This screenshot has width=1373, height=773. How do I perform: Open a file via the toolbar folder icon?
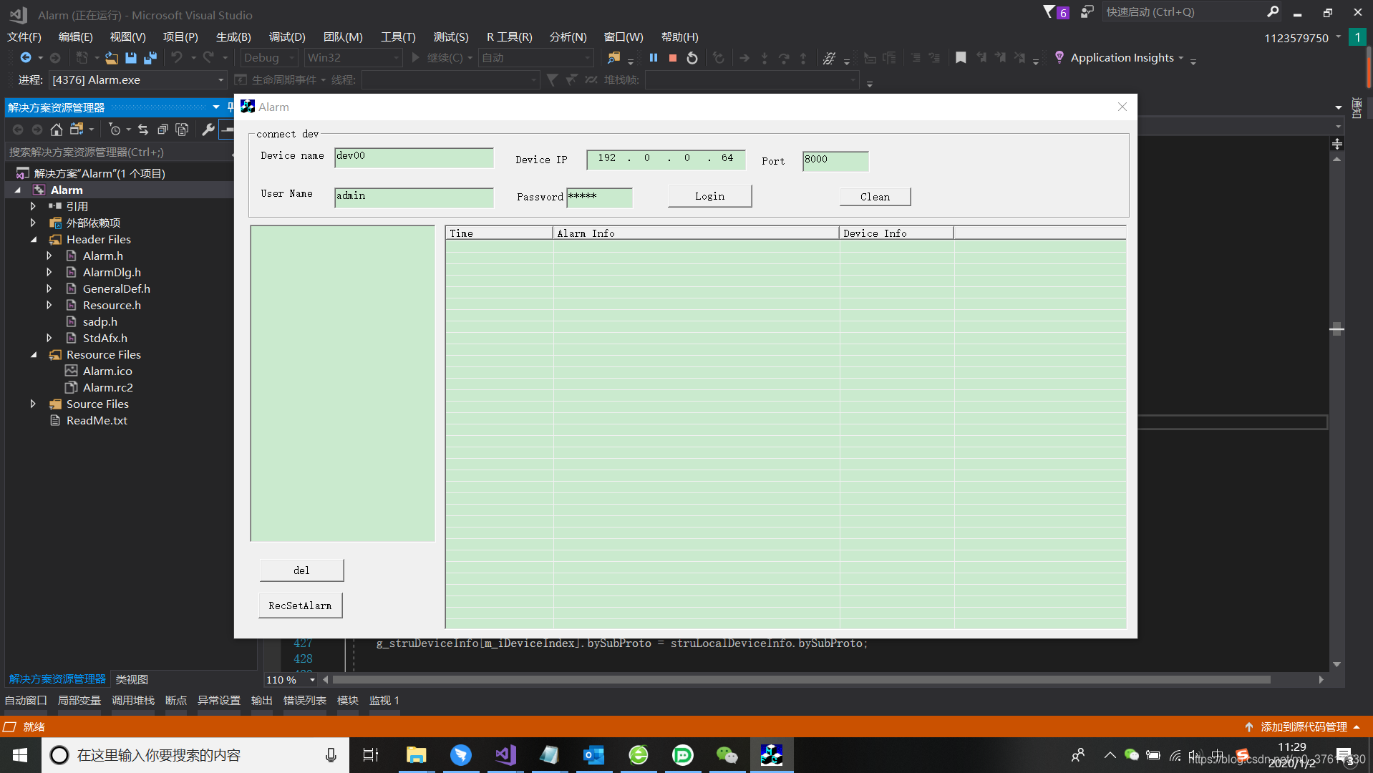pos(112,58)
